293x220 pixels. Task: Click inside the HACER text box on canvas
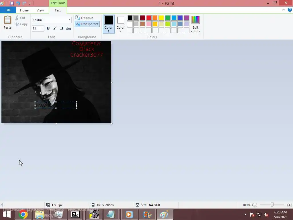(56, 105)
